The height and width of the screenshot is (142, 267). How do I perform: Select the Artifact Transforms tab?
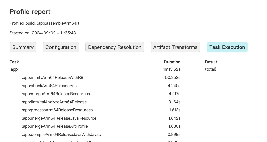tap(175, 47)
